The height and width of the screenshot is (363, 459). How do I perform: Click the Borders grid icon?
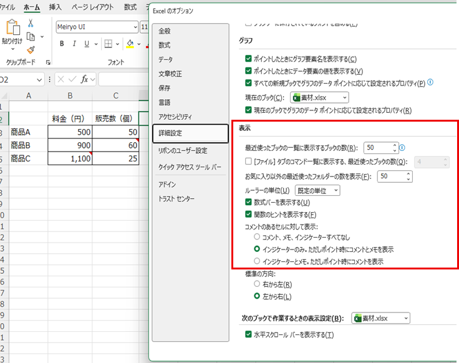(108, 44)
